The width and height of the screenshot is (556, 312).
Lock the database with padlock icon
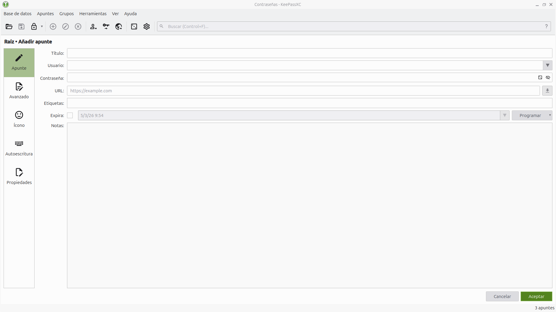point(34,26)
